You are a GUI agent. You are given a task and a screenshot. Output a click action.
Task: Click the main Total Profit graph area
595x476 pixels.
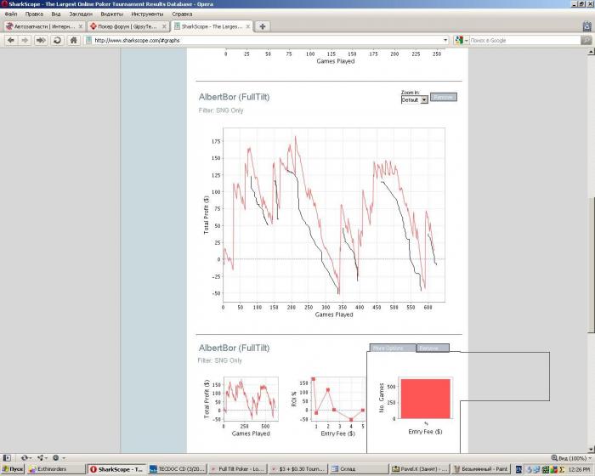coord(334,215)
